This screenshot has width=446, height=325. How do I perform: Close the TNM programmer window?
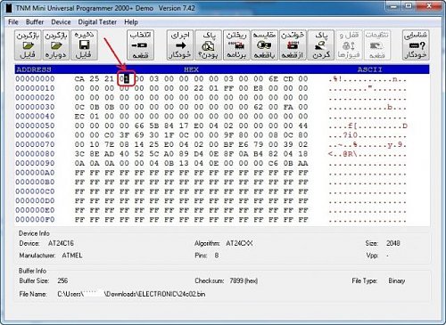429,6
